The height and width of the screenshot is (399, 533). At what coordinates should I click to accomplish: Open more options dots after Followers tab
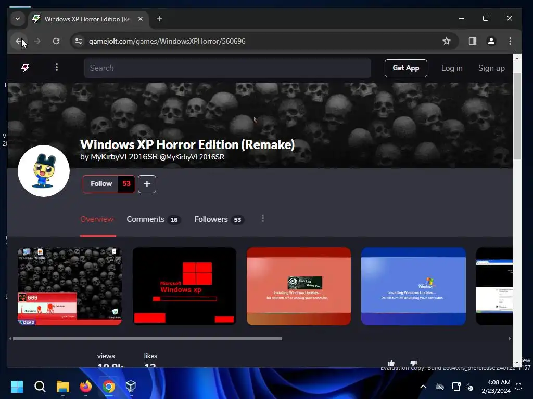[263, 219]
